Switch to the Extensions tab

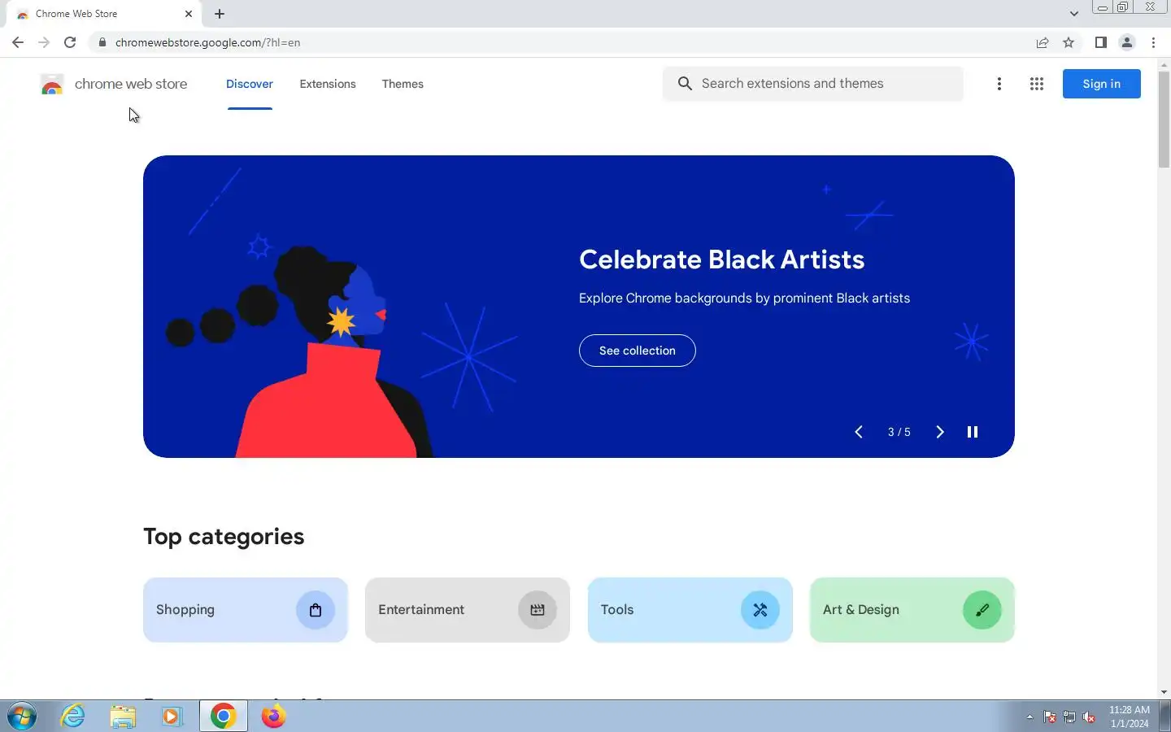(x=328, y=84)
